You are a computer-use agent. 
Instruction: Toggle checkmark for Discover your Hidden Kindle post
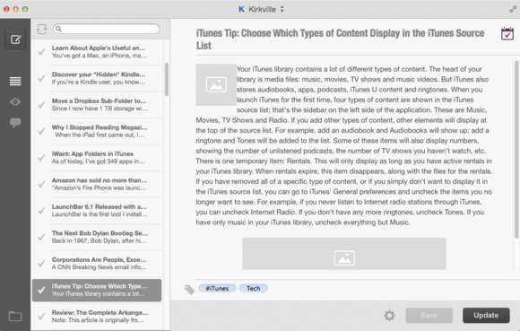[41, 78]
